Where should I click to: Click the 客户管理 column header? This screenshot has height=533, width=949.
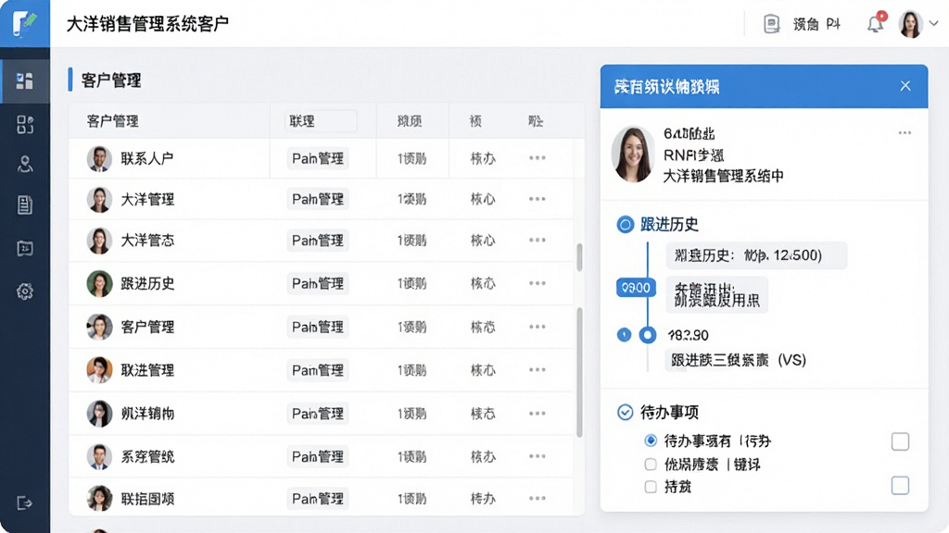click(112, 121)
